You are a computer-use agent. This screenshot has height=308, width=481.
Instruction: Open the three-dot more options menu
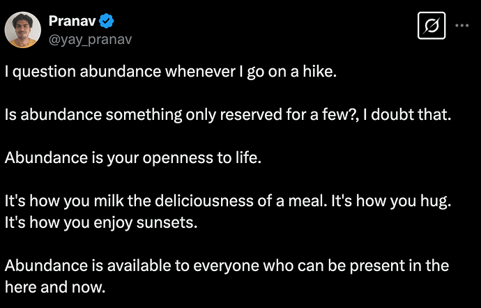point(462,26)
